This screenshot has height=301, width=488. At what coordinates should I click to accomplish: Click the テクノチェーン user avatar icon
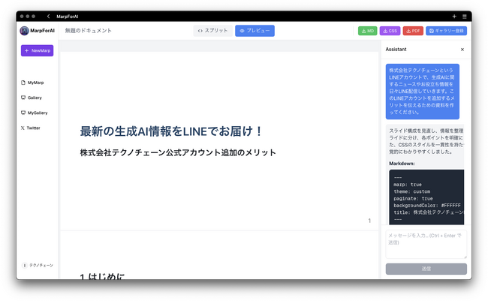(24, 265)
